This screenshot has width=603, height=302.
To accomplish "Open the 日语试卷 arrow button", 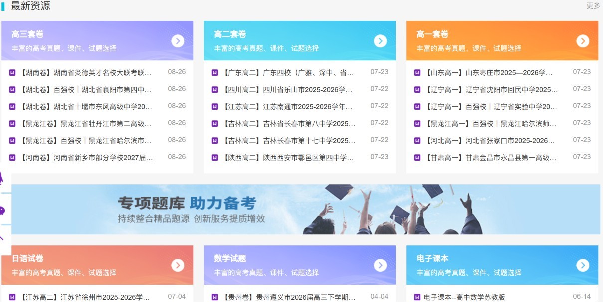I will pos(178,265).
